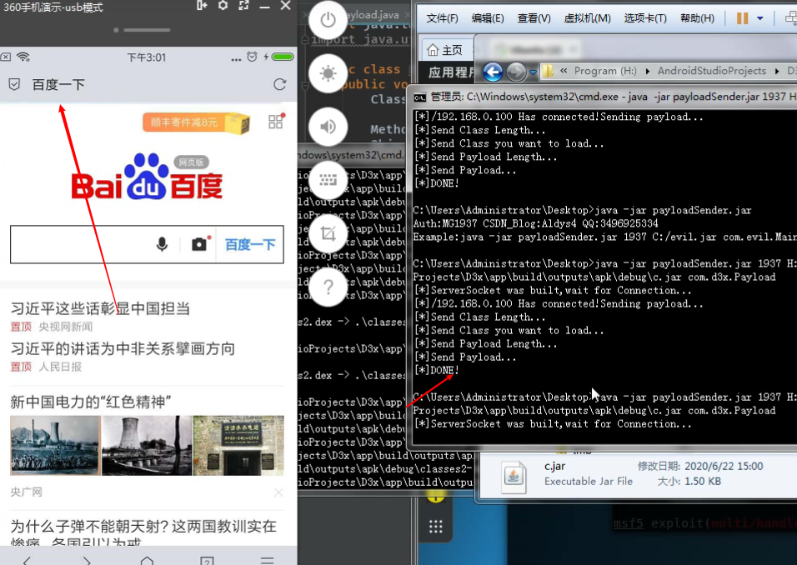
Task: Reload the Baidu page with refresh icon
Action: [x=279, y=84]
